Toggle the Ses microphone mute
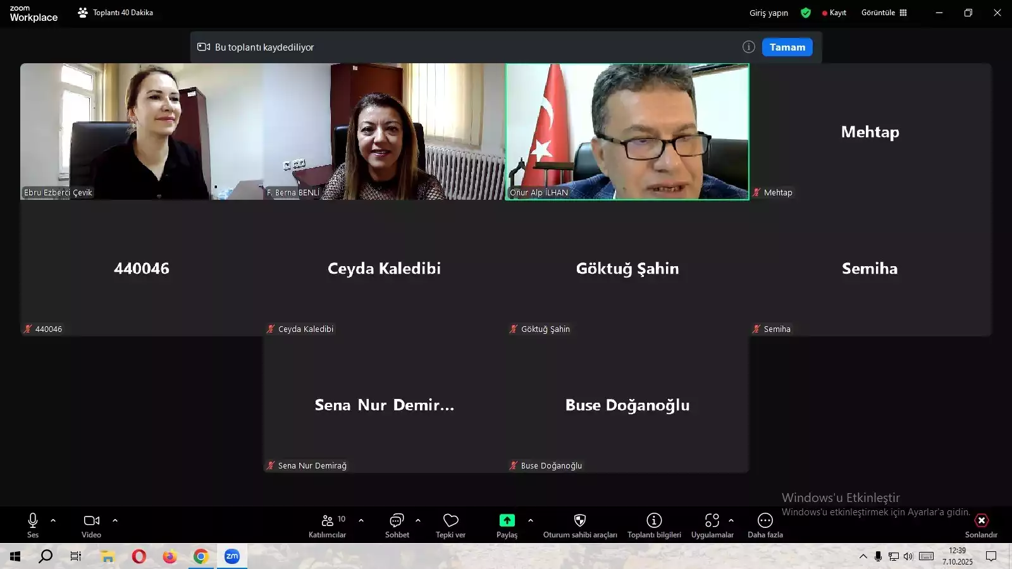The image size is (1012, 569). 33,525
